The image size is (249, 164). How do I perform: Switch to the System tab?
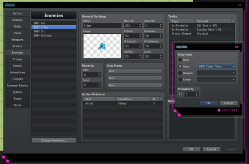pyautogui.click(x=17, y=92)
